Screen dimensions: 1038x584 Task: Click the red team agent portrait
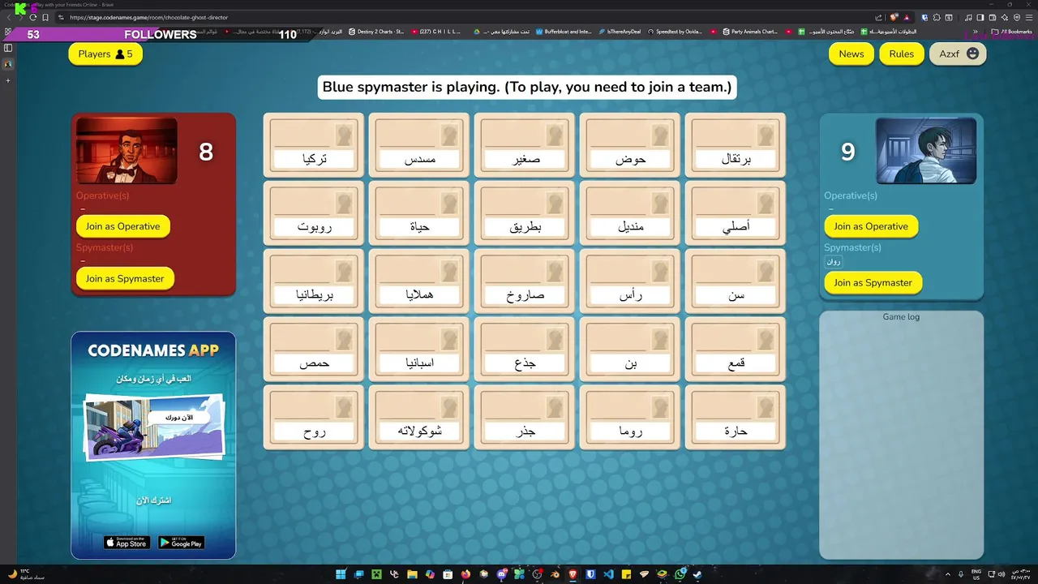pos(127,151)
